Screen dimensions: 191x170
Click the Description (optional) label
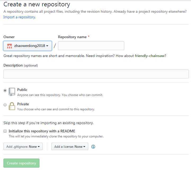20,65
